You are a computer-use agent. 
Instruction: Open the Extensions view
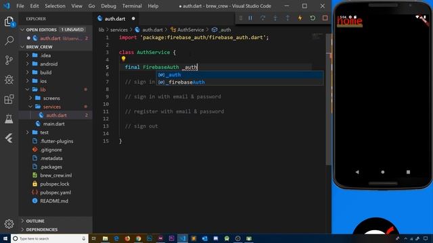[x=9, y=99]
